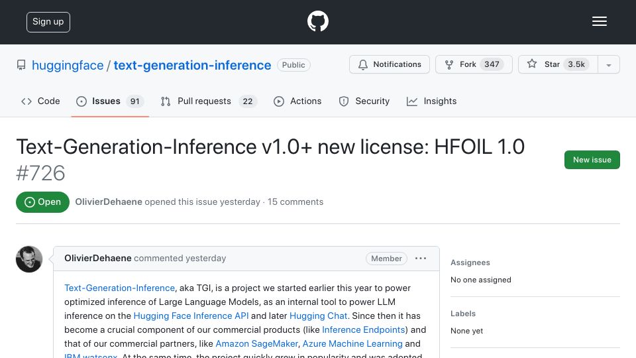The image size is (636, 358).
Task: Click the '15 comments' text
Action: 295,202
